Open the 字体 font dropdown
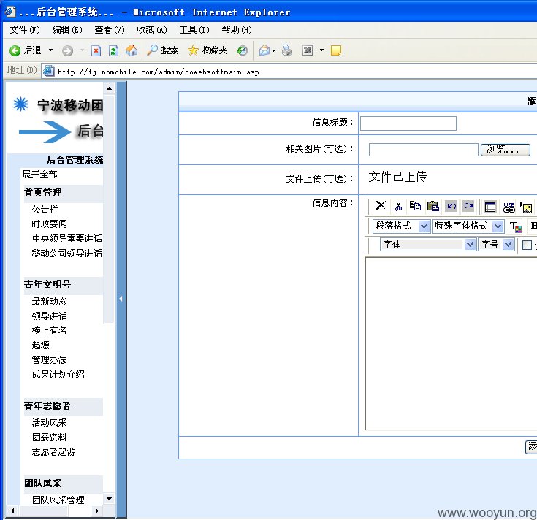537x520 pixels. [x=428, y=245]
